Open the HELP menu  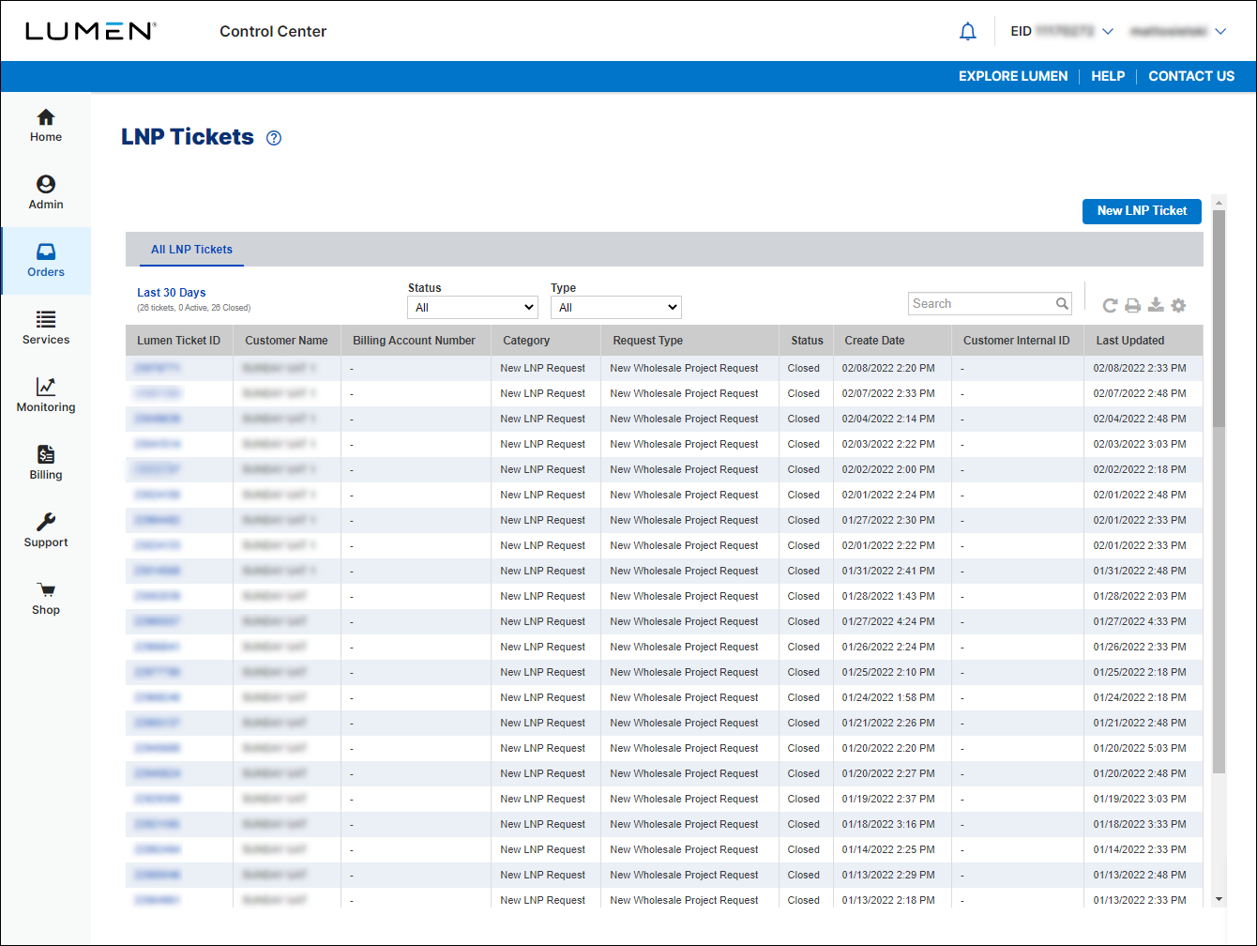pos(1108,76)
